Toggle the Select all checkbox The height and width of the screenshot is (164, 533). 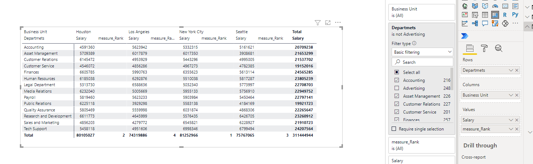[397, 72]
